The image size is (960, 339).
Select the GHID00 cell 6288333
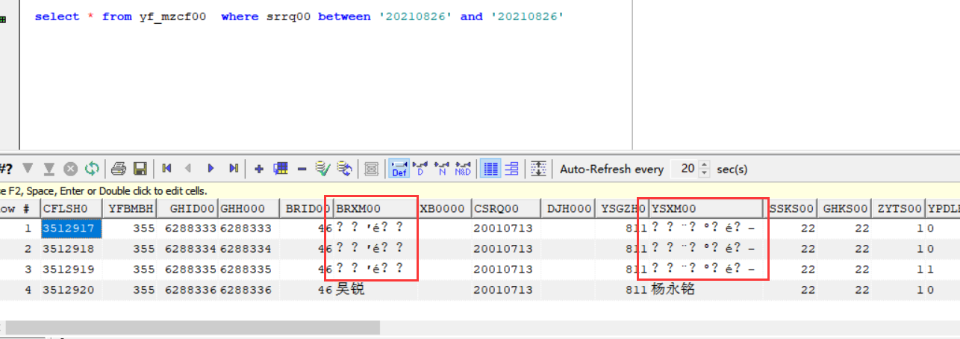tap(188, 228)
